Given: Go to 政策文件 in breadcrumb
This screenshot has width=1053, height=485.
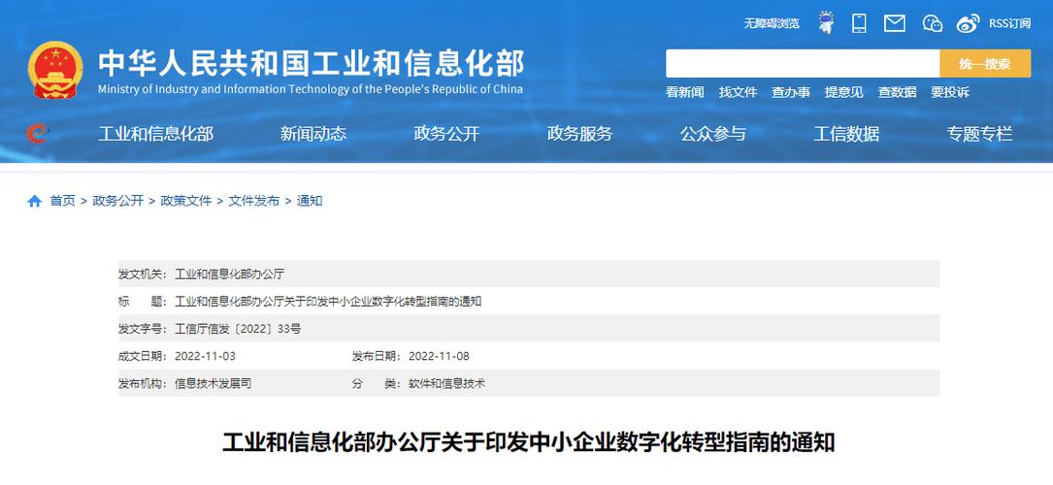Looking at the screenshot, I should (185, 201).
